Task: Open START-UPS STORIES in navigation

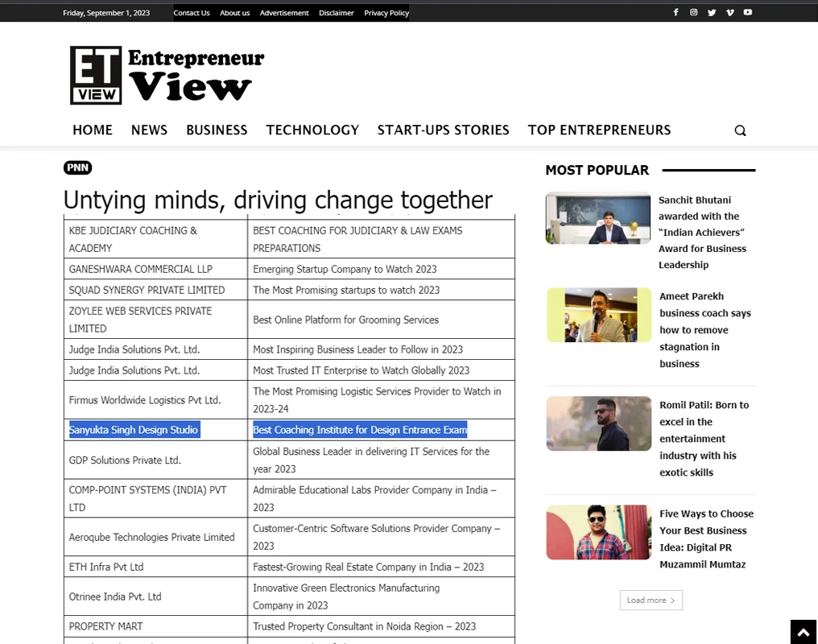Action: 443,130
